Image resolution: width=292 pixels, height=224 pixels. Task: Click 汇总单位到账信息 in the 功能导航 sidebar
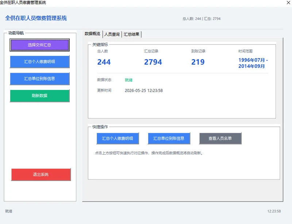click(x=39, y=79)
